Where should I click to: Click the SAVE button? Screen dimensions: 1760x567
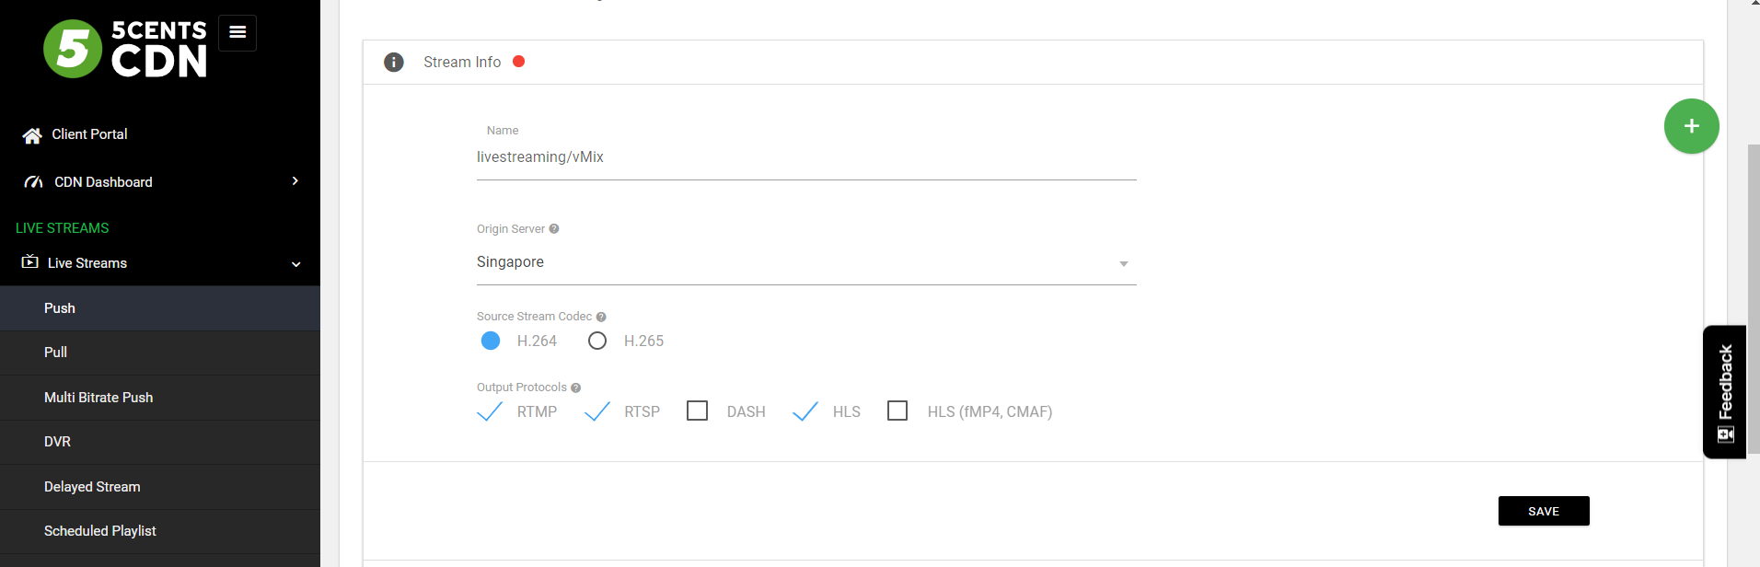click(1544, 511)
